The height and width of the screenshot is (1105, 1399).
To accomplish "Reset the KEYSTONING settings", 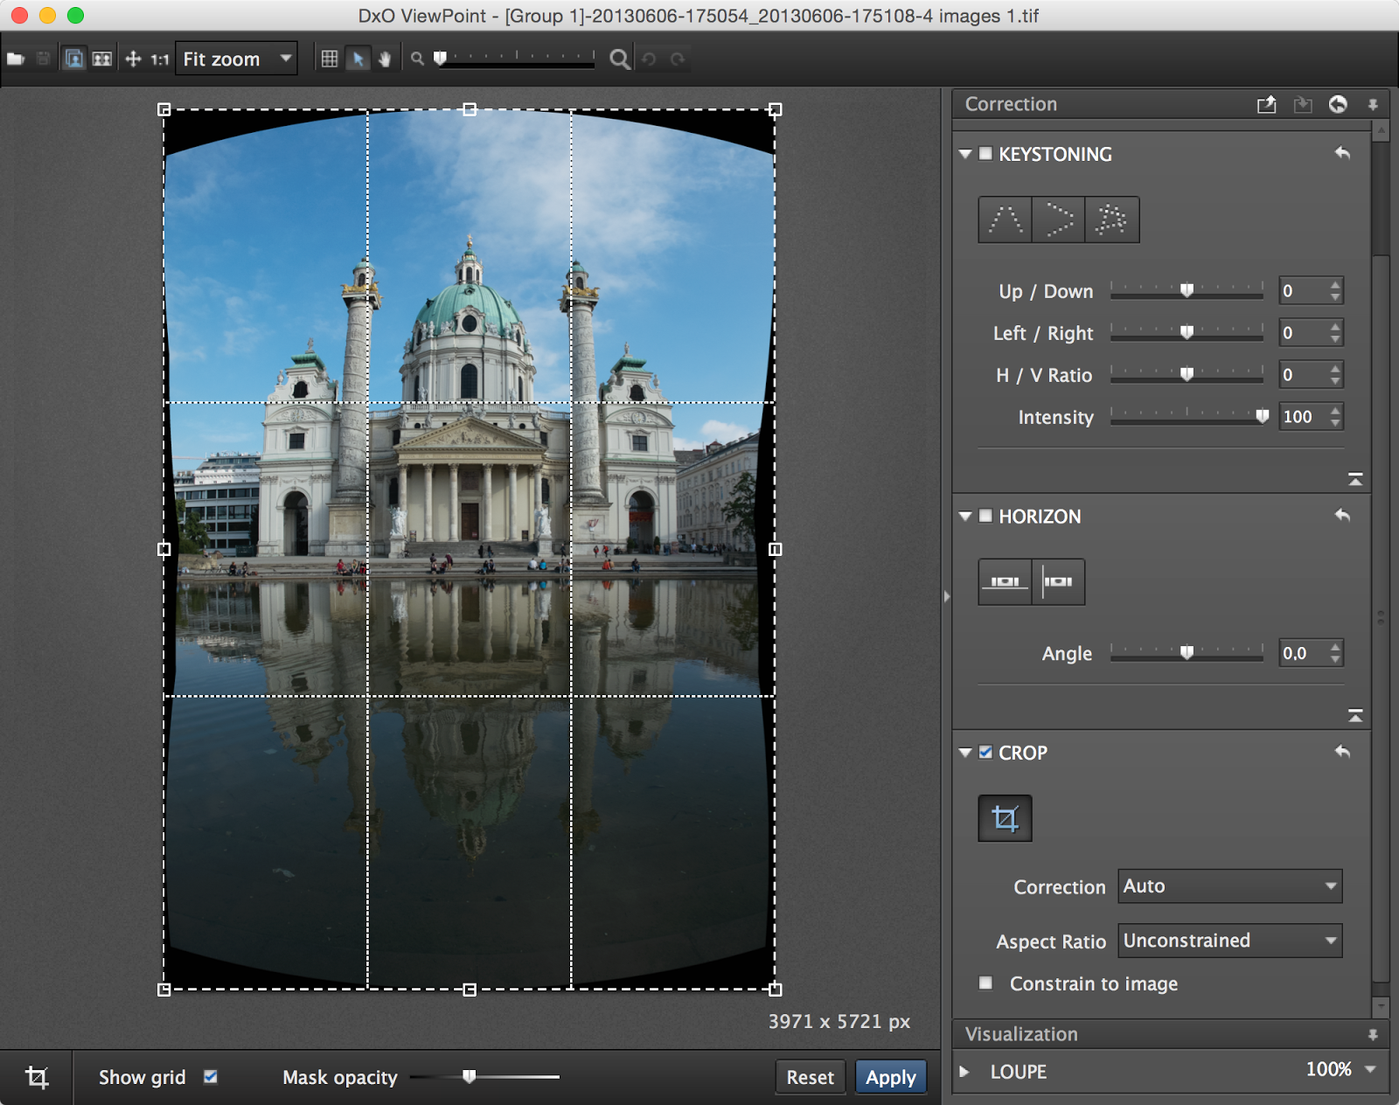I will point(1343,153).
